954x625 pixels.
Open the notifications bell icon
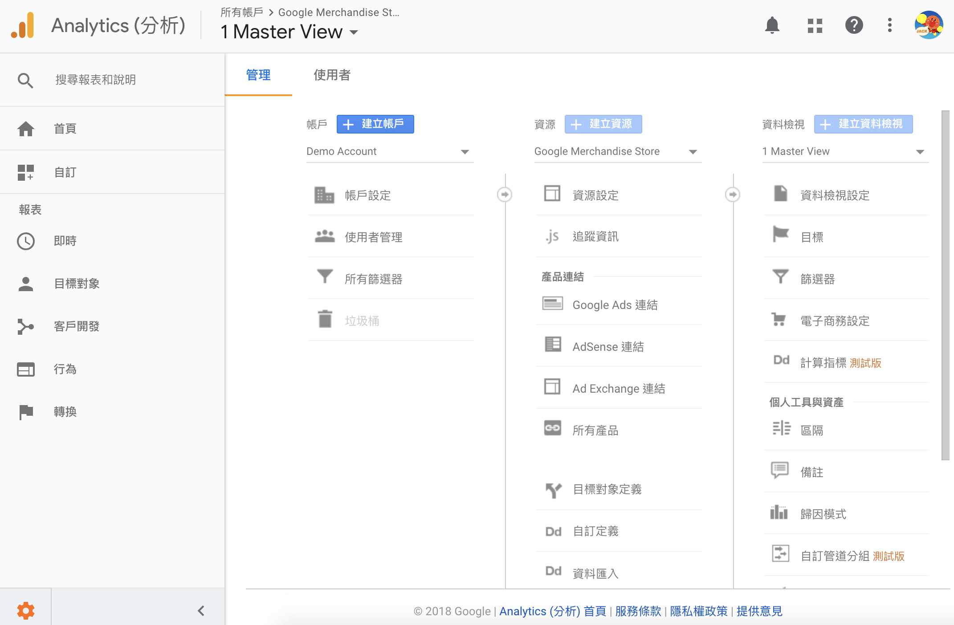tap(772, 25)
